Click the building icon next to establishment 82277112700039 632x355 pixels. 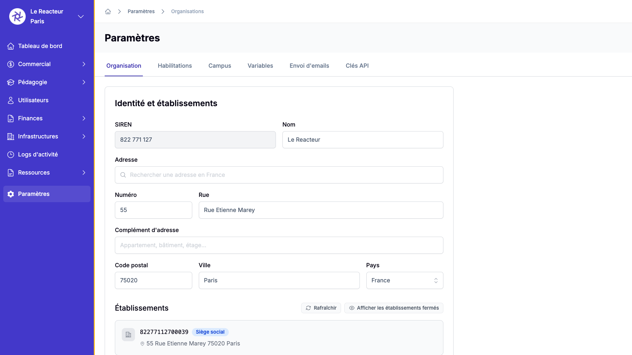[128, 334]
